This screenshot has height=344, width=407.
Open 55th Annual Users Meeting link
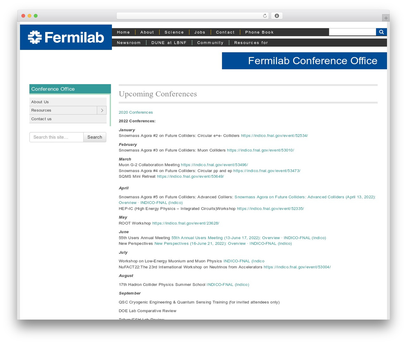tap(249, 238)
